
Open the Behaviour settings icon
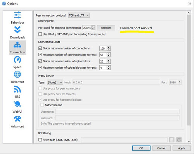tap(17, 15)
